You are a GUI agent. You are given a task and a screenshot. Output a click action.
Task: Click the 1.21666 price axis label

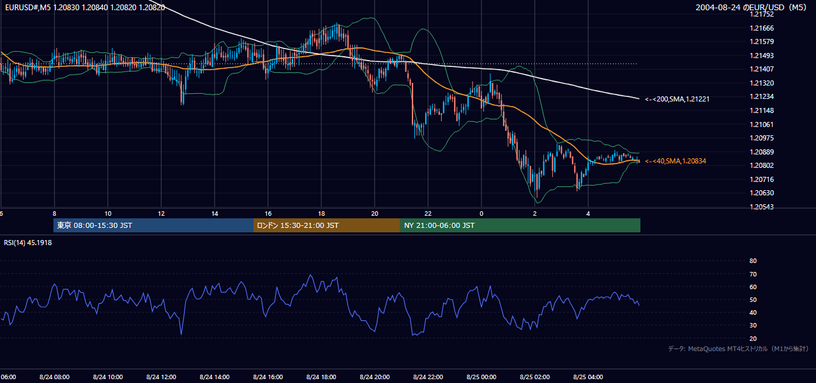(x=761, y=28)
